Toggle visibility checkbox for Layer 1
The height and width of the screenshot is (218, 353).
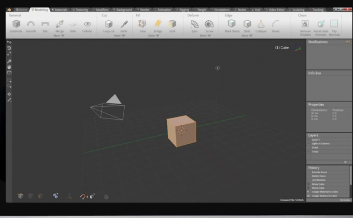point(309,140)
